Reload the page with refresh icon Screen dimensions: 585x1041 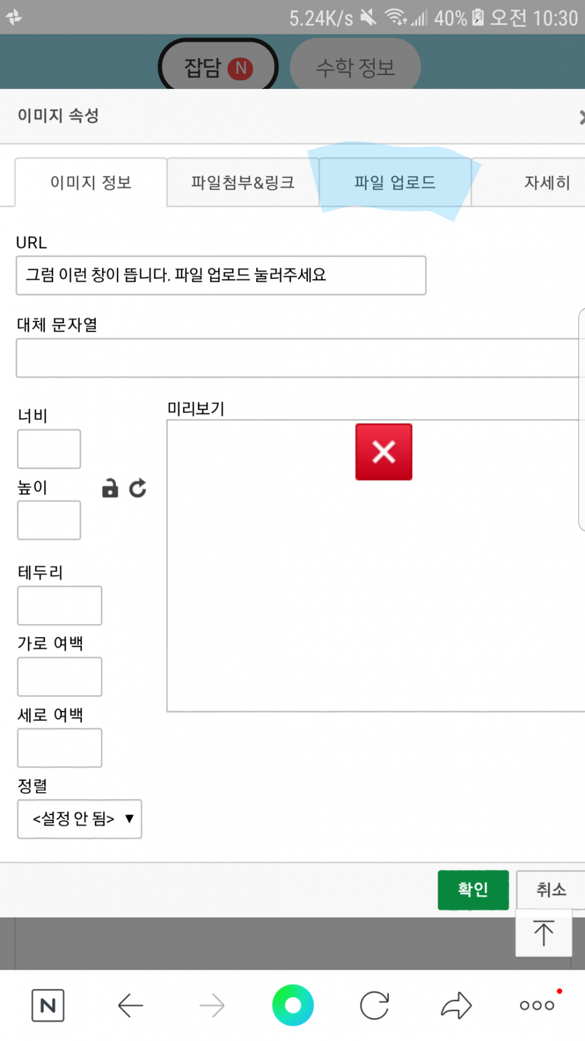pos(374,1006)
